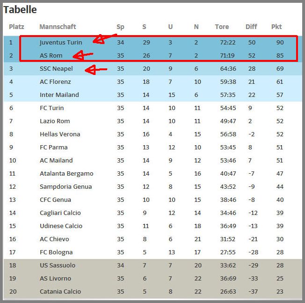305x303 pixels.
Task: Click the Tore column header
Action: coord(222,27)
